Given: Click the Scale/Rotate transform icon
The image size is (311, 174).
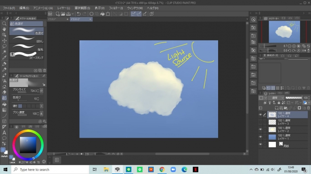Looking at the screenshot, I should 108,14.
